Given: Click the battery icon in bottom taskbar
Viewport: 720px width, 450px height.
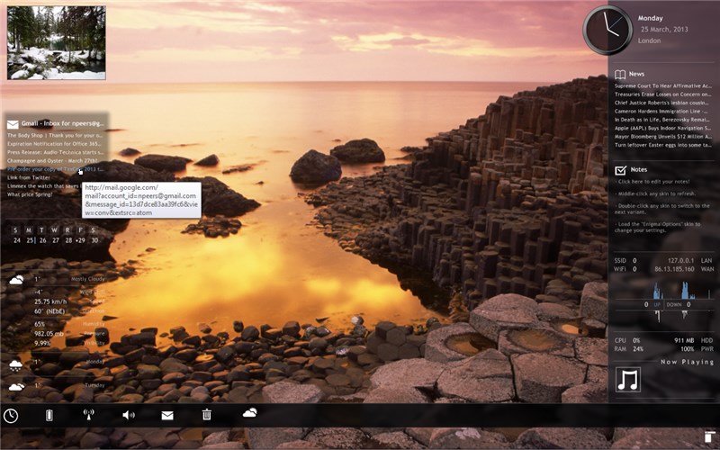Looking at the screenshot, I should coord(49,415).
